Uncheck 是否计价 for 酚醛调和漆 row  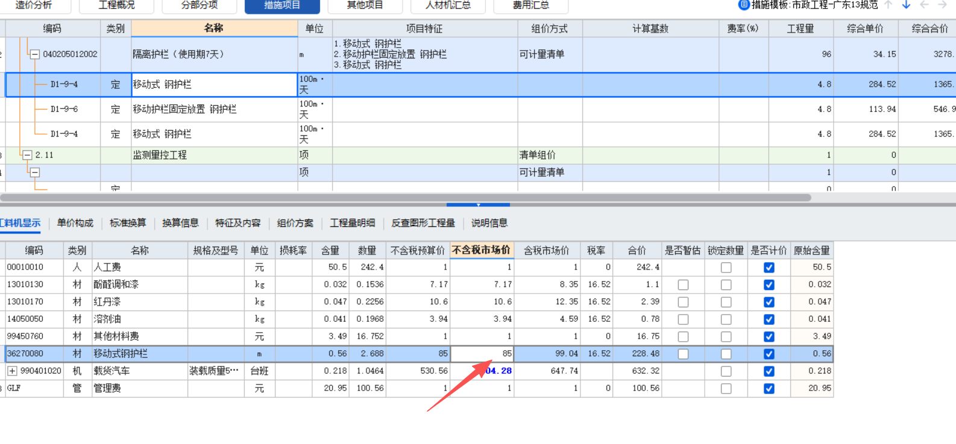[769, 285]
